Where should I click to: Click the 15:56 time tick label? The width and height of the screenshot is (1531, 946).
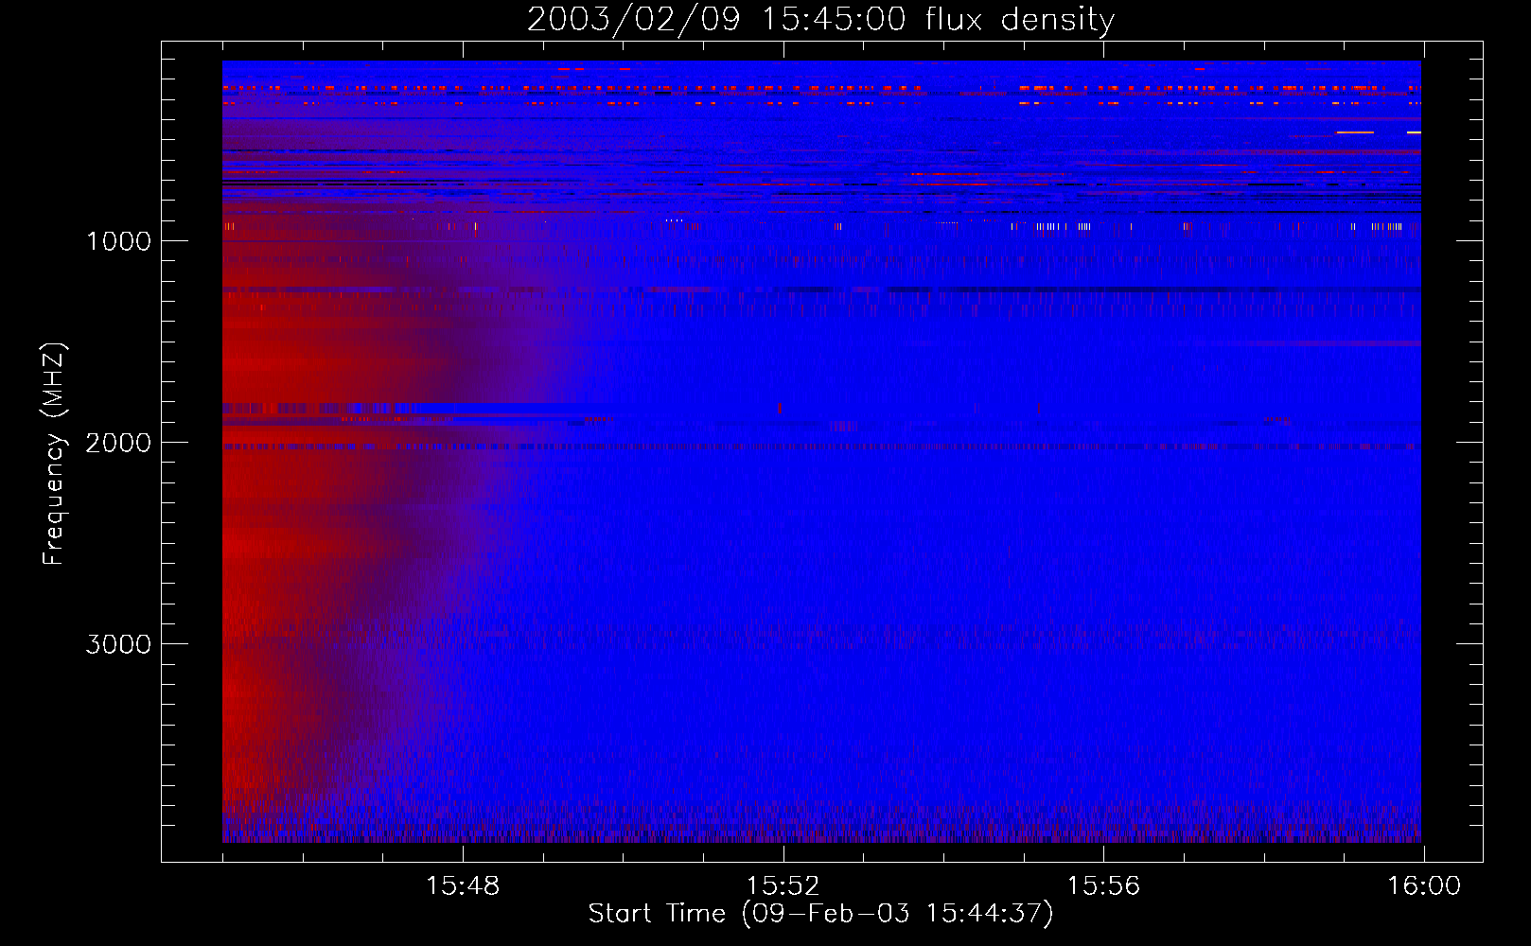click(x=1103, y=886)
